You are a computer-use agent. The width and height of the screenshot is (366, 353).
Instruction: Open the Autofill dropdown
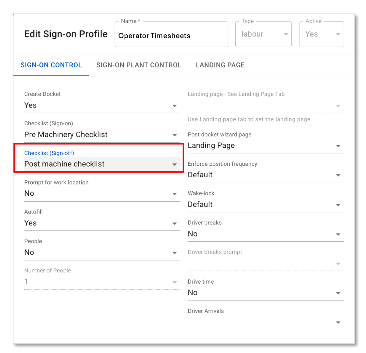pyautogui.click(x=102, y=223)
